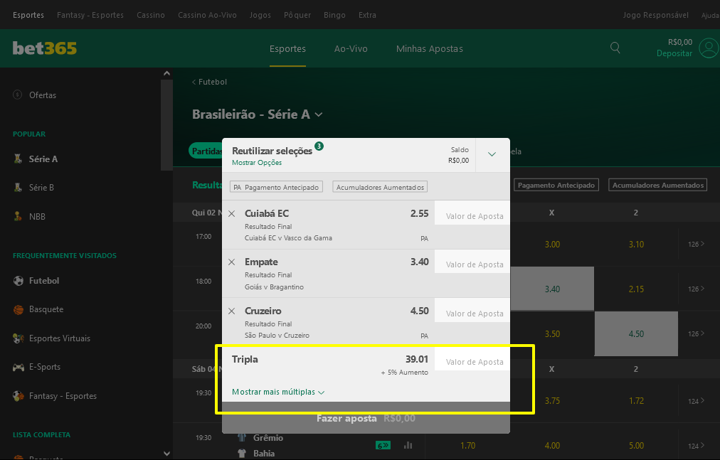Click PA Pagamento Antecipado in bet slip
The height and width of the screenshot is (460, 720).
click(277, 187)
